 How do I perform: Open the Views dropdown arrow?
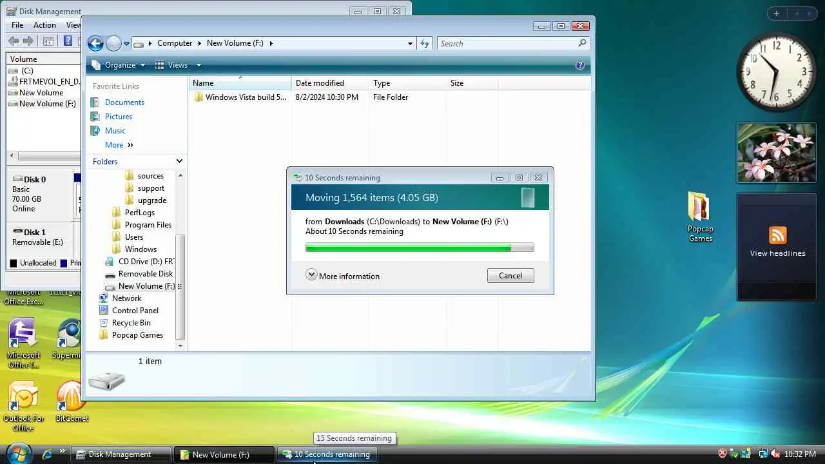pyautogui.click(x=199, y=65)
